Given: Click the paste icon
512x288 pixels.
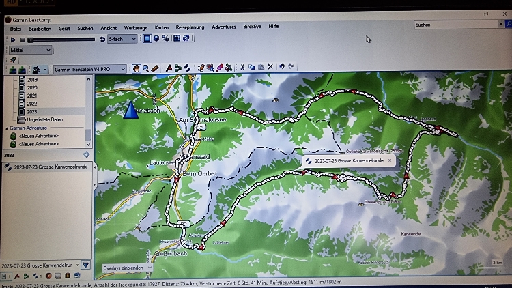Looking at the screenshot, I should point(261,67).
